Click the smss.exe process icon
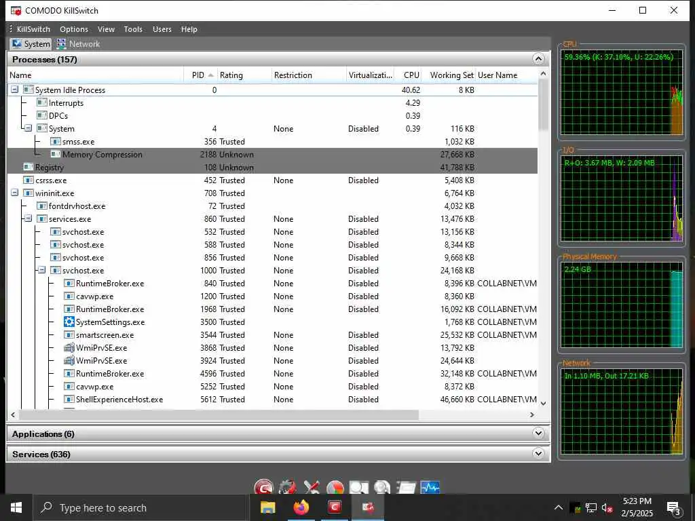This screenshot has width=695, height=521. coord(56,142)
